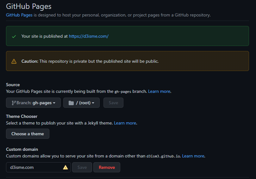
Task: Click the green checkmark success icon
Action: tap(14, 36)
